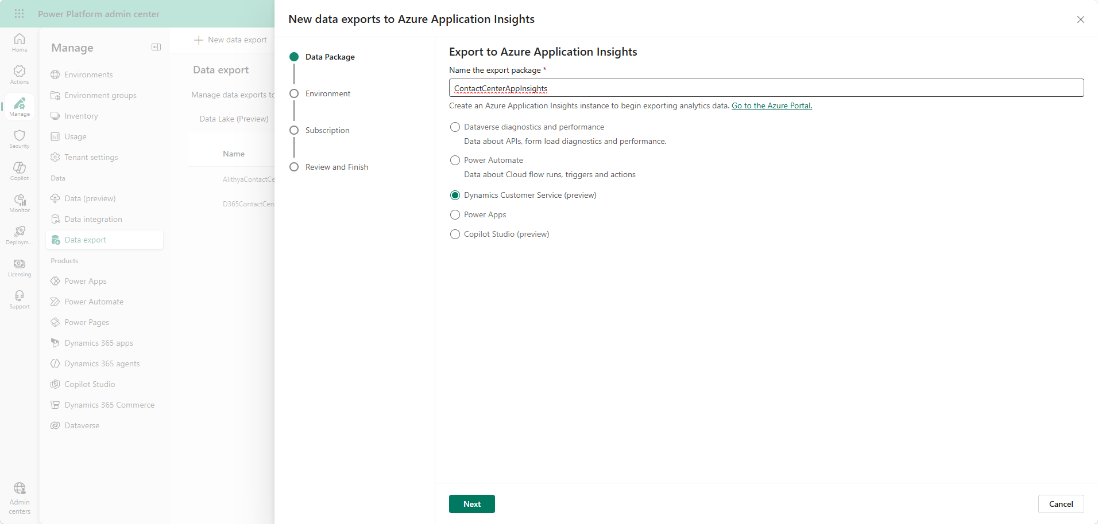Screen dimensions: 1098x524
Task: Click the Dynamics 365 agents icon
Action: pyautogui.click(x=55, y=363)
